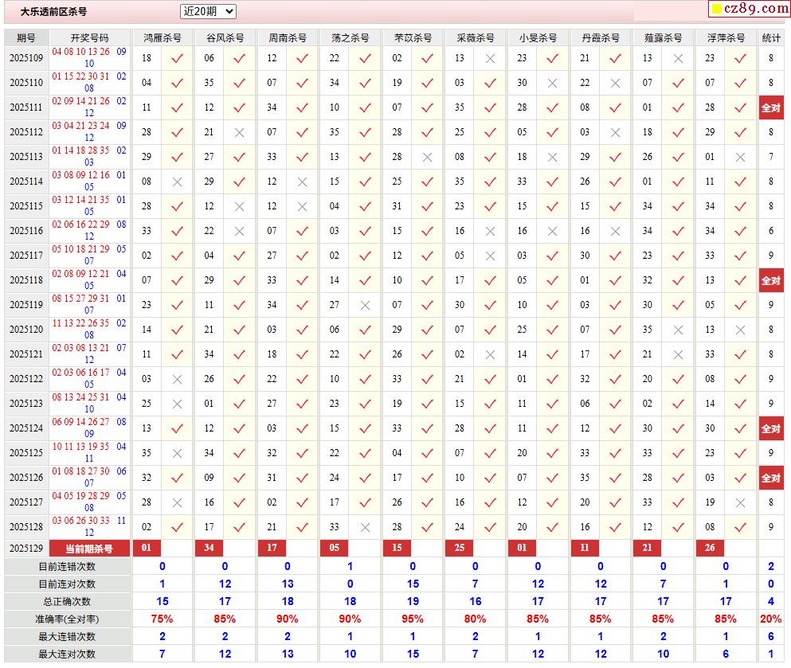Click the cross mark for 鸿雁杀号 in period 2025114
Image resolution: width=791 pixels, height=668 pixels.
tap(177, 182)
